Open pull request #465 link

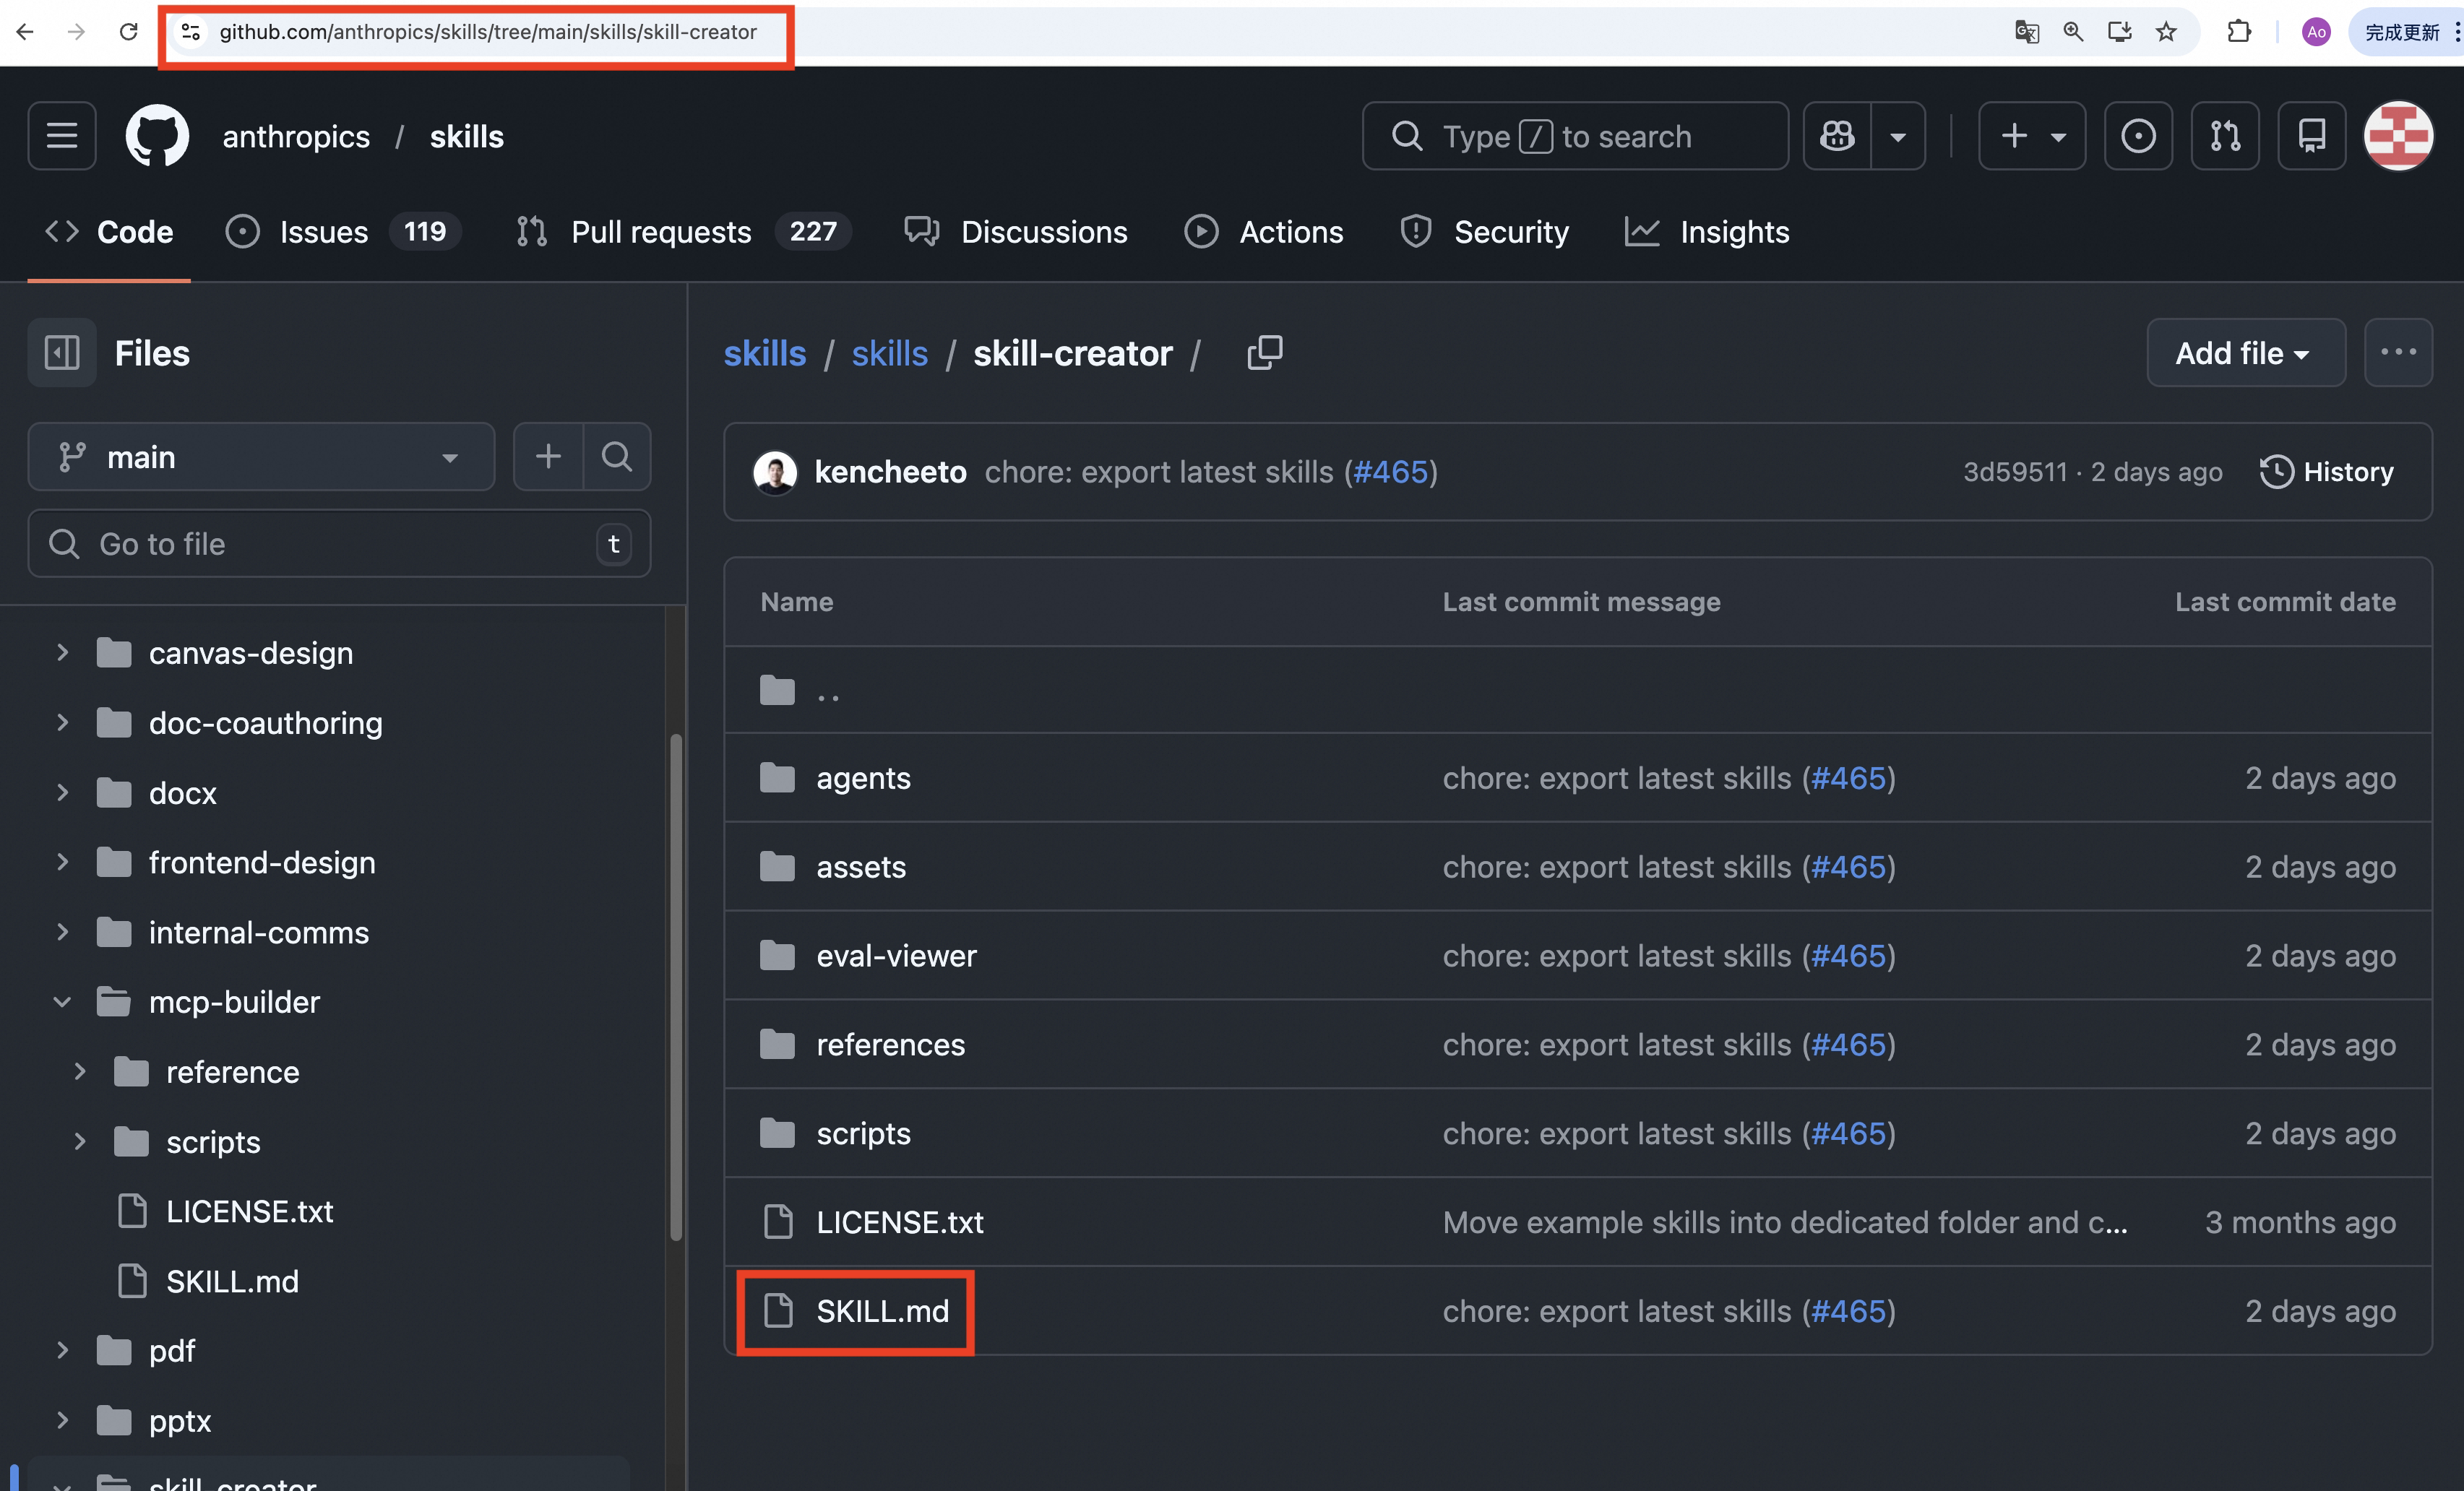(x=1391, y=471)
